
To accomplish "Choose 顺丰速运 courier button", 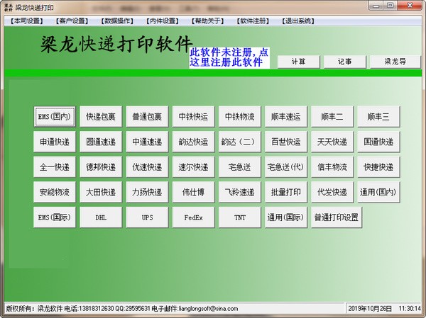I will pyautogui.click(x=286, y=117).
